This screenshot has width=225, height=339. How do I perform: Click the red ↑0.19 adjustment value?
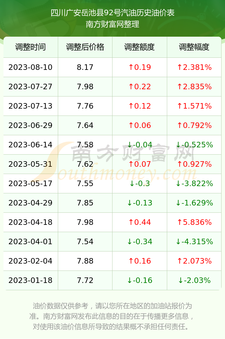[x=139, y=67]
